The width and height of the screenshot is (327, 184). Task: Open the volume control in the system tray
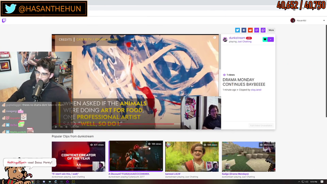(x=307, y=182)
